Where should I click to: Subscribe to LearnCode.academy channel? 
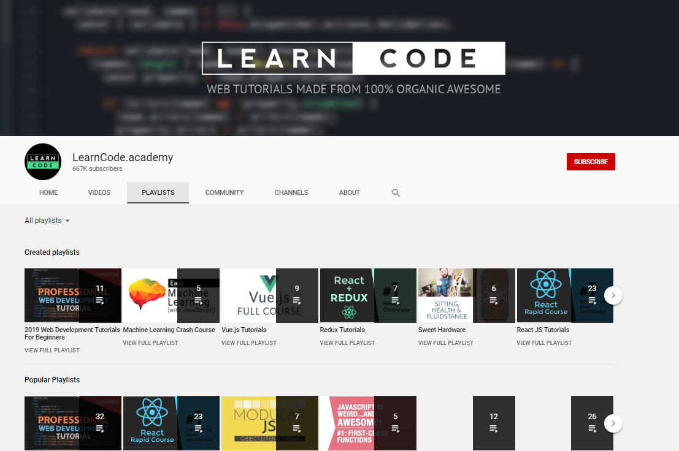[x=591, y=162]
